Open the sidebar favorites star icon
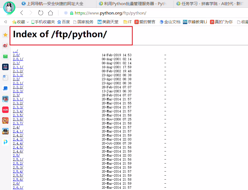This screenshot has height=190, width=248. coord(5,35)
